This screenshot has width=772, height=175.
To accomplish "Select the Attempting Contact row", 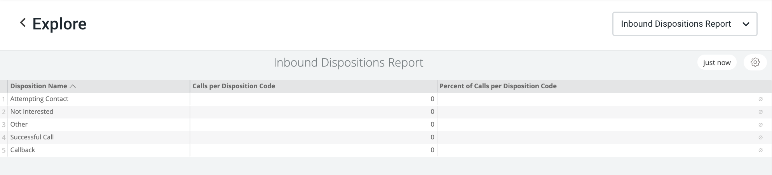I will (x=39, y=99).
